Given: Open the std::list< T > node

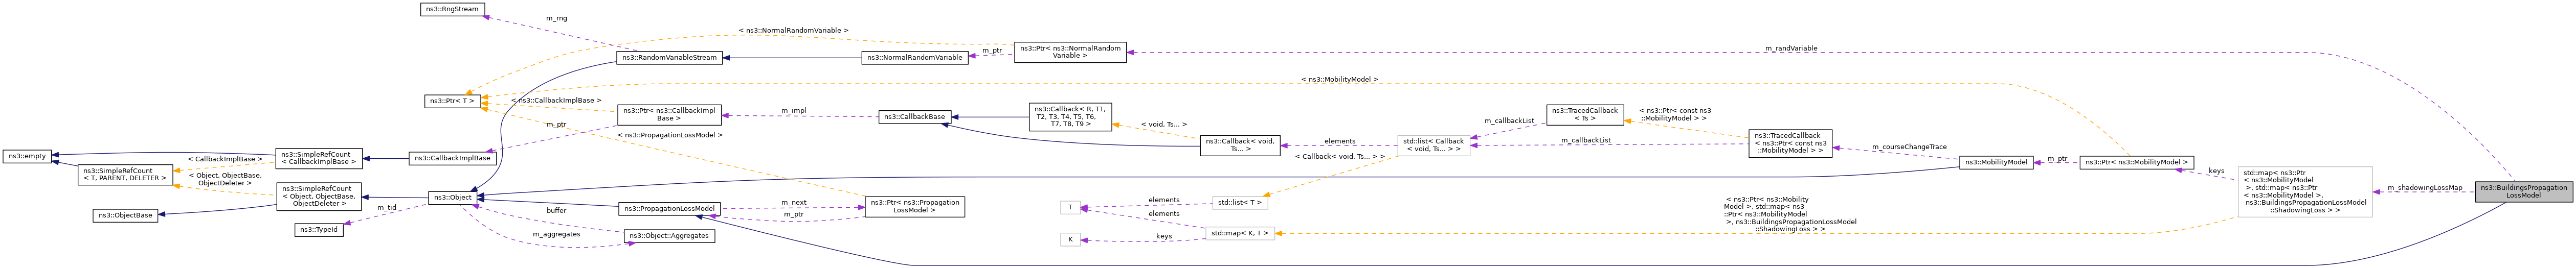Looking at the screenshot, I should (x=1240, y=203).
